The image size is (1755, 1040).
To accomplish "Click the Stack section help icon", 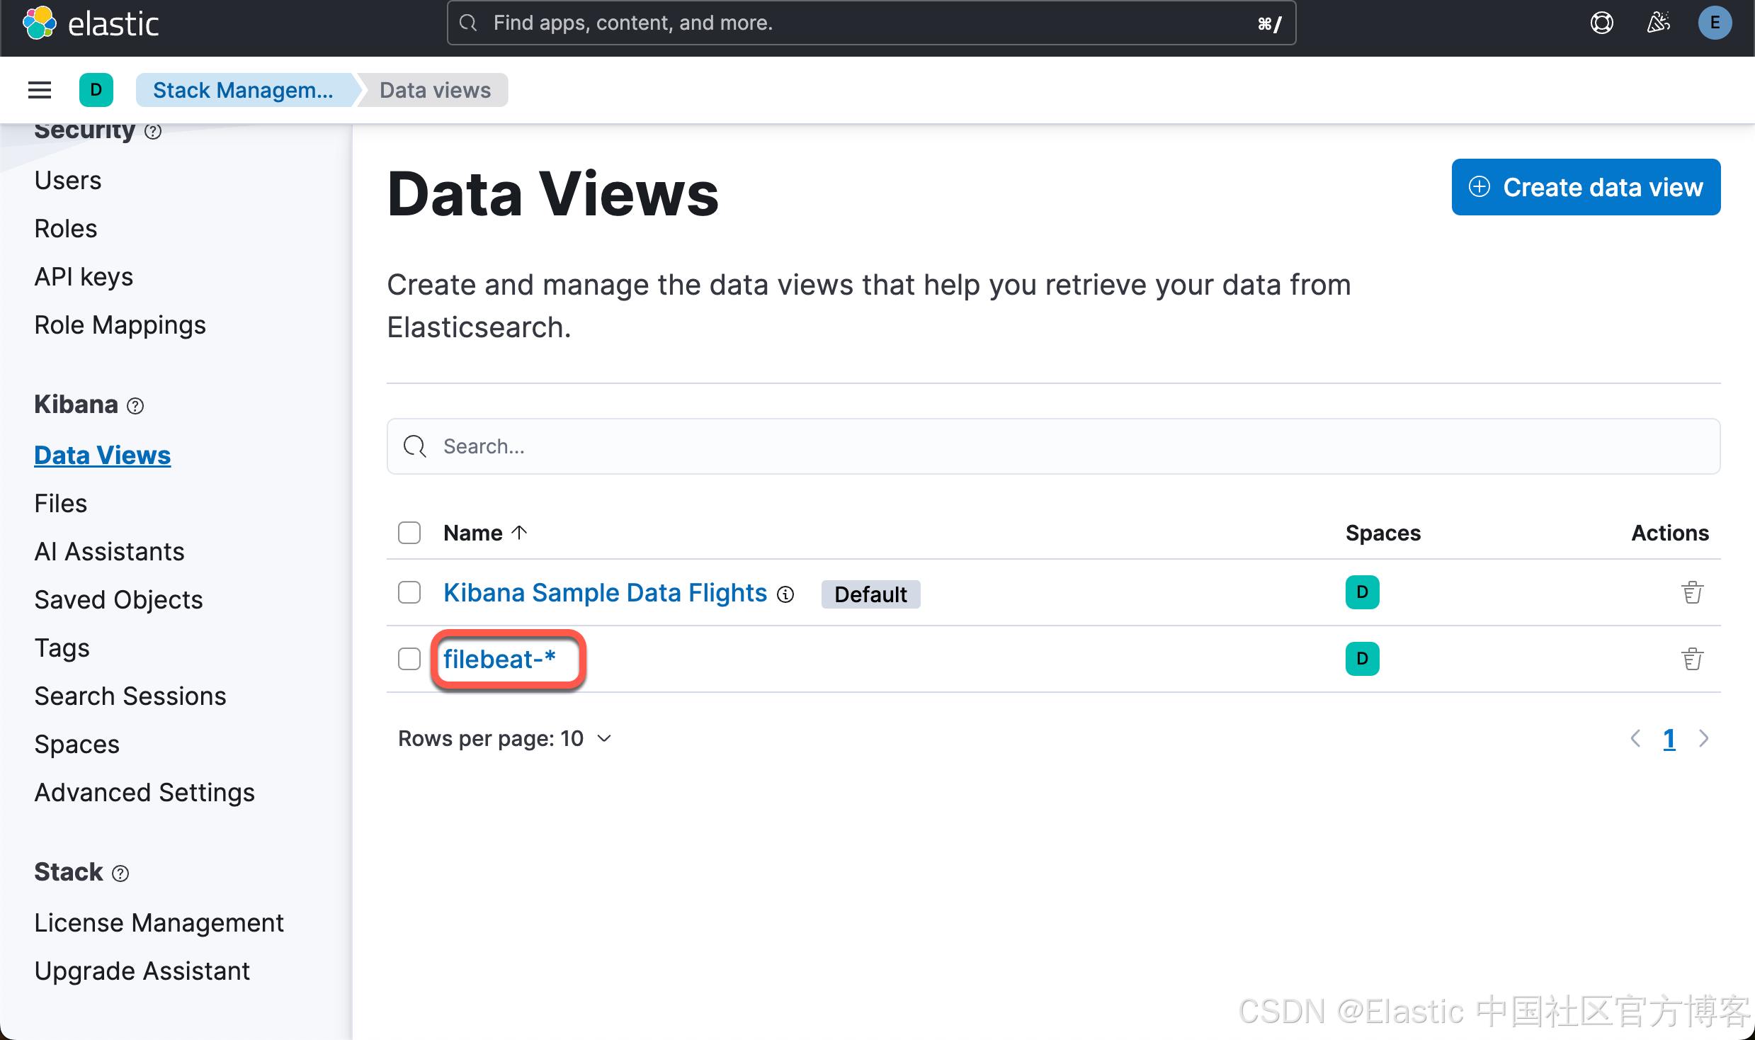I will (121, 874).
